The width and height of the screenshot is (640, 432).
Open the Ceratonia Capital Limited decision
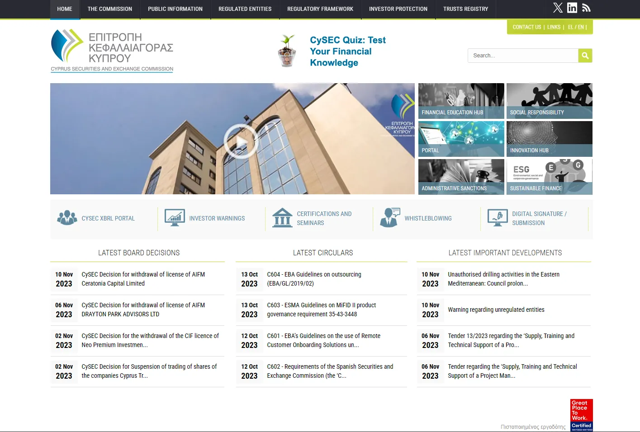[143, 279]
